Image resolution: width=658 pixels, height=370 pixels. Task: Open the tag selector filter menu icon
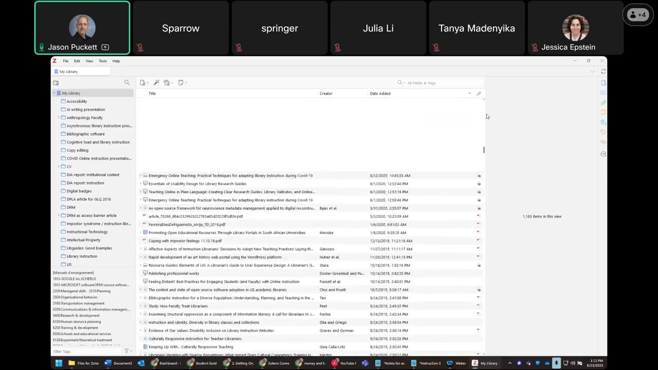pyautogui.click(x=127, y=351)
